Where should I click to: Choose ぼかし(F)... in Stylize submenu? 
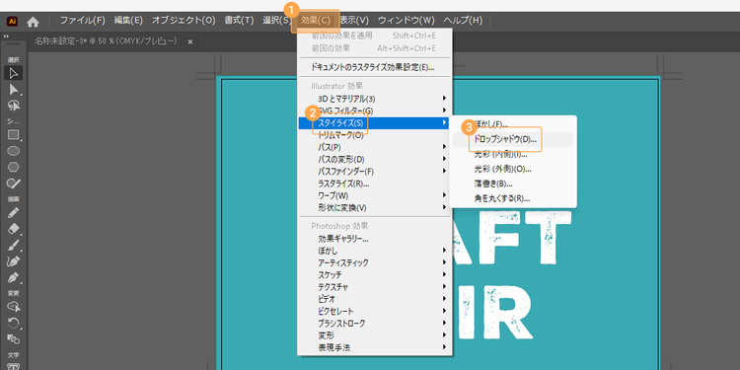pyautogui.click(x=513, y=124)
